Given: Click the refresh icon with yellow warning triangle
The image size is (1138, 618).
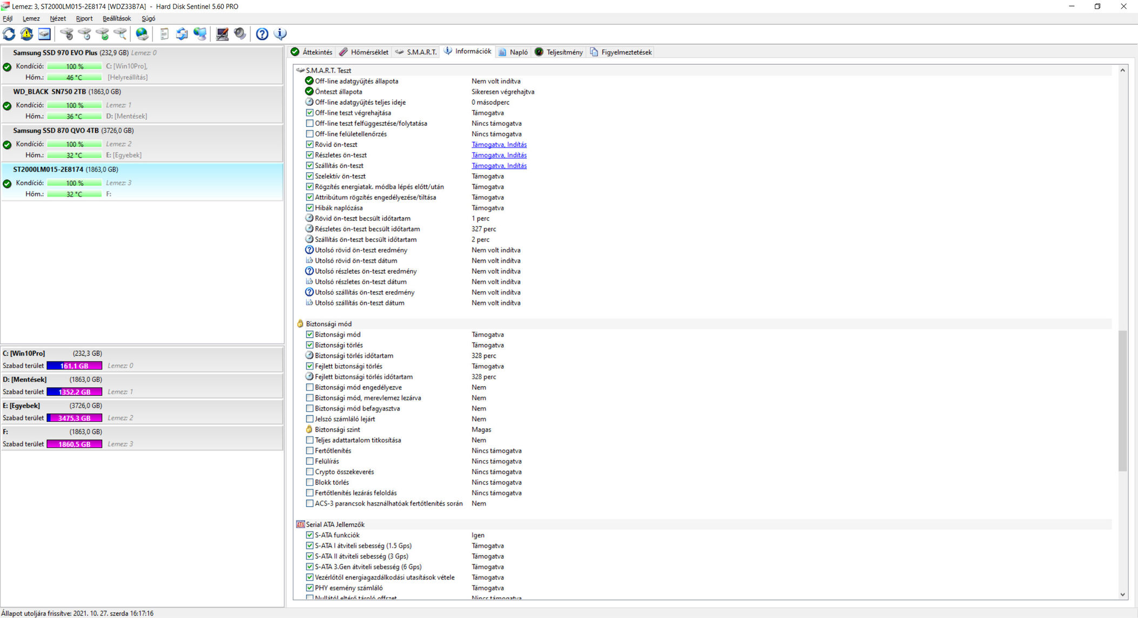Looking at the screenshot, I should pyautogui.click(x=26, y=34).
